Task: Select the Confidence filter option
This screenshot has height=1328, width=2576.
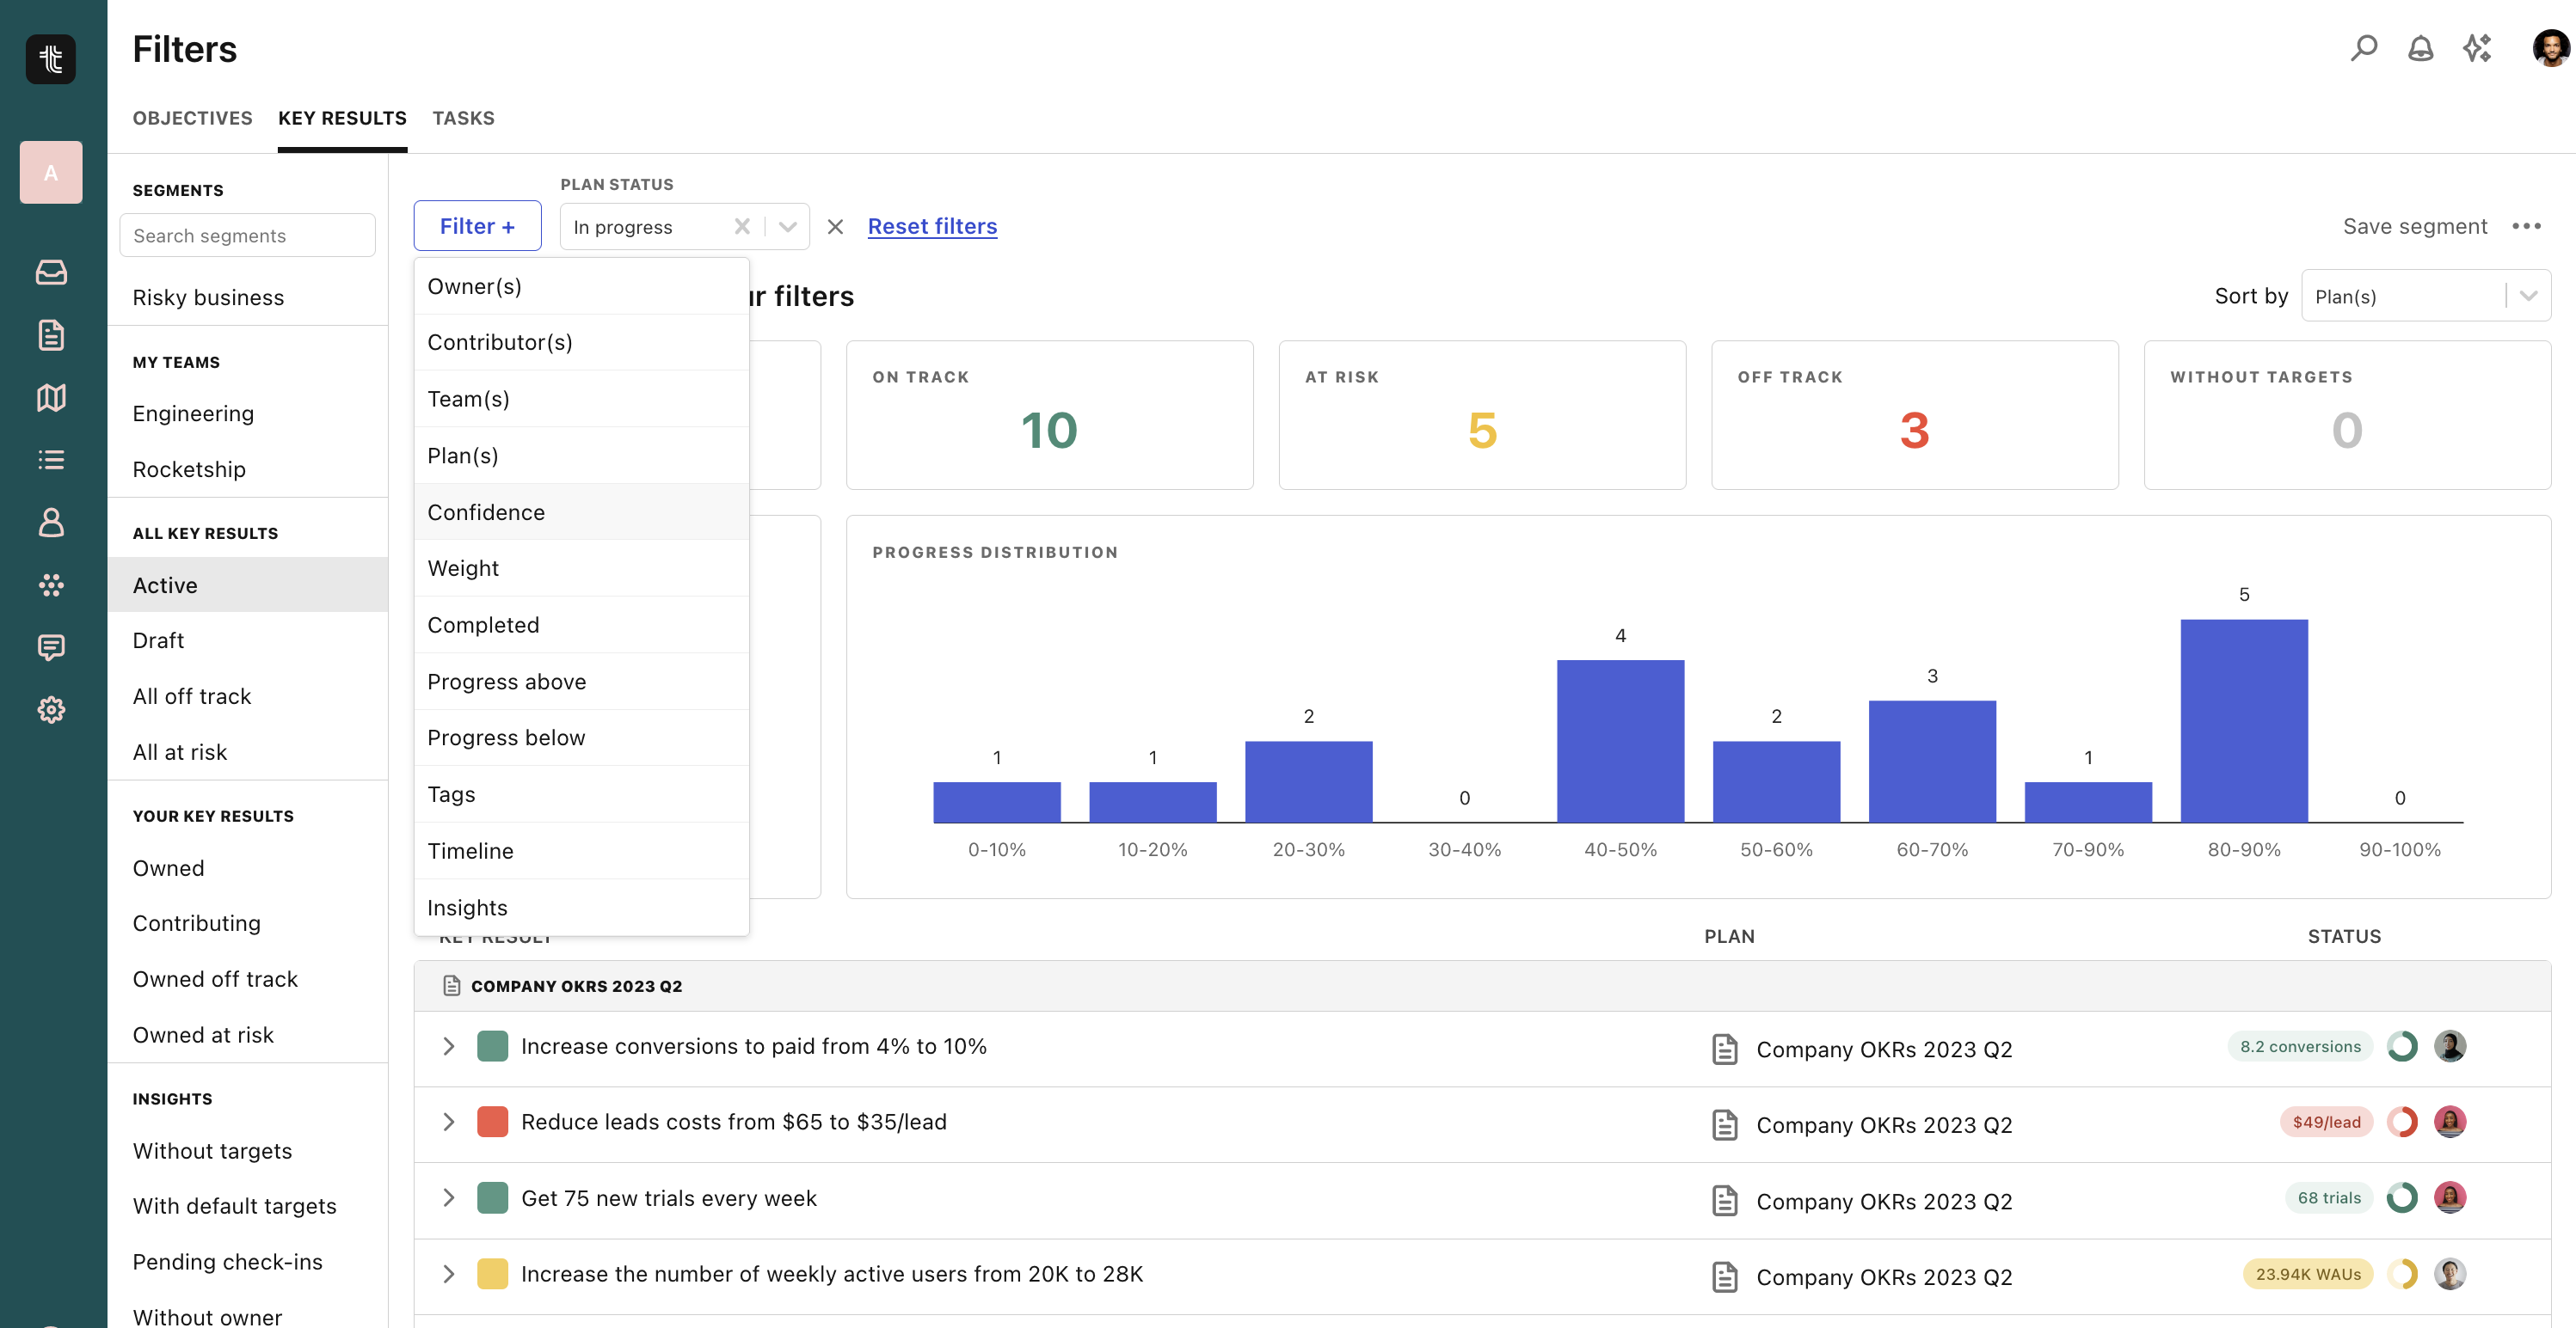Action: (486, 511)
